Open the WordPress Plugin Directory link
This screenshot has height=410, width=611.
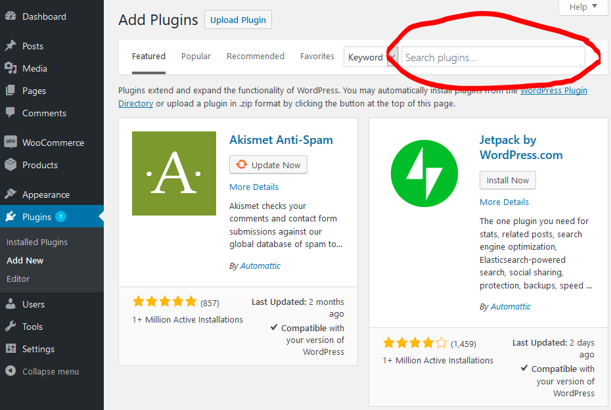click(554, 91)
